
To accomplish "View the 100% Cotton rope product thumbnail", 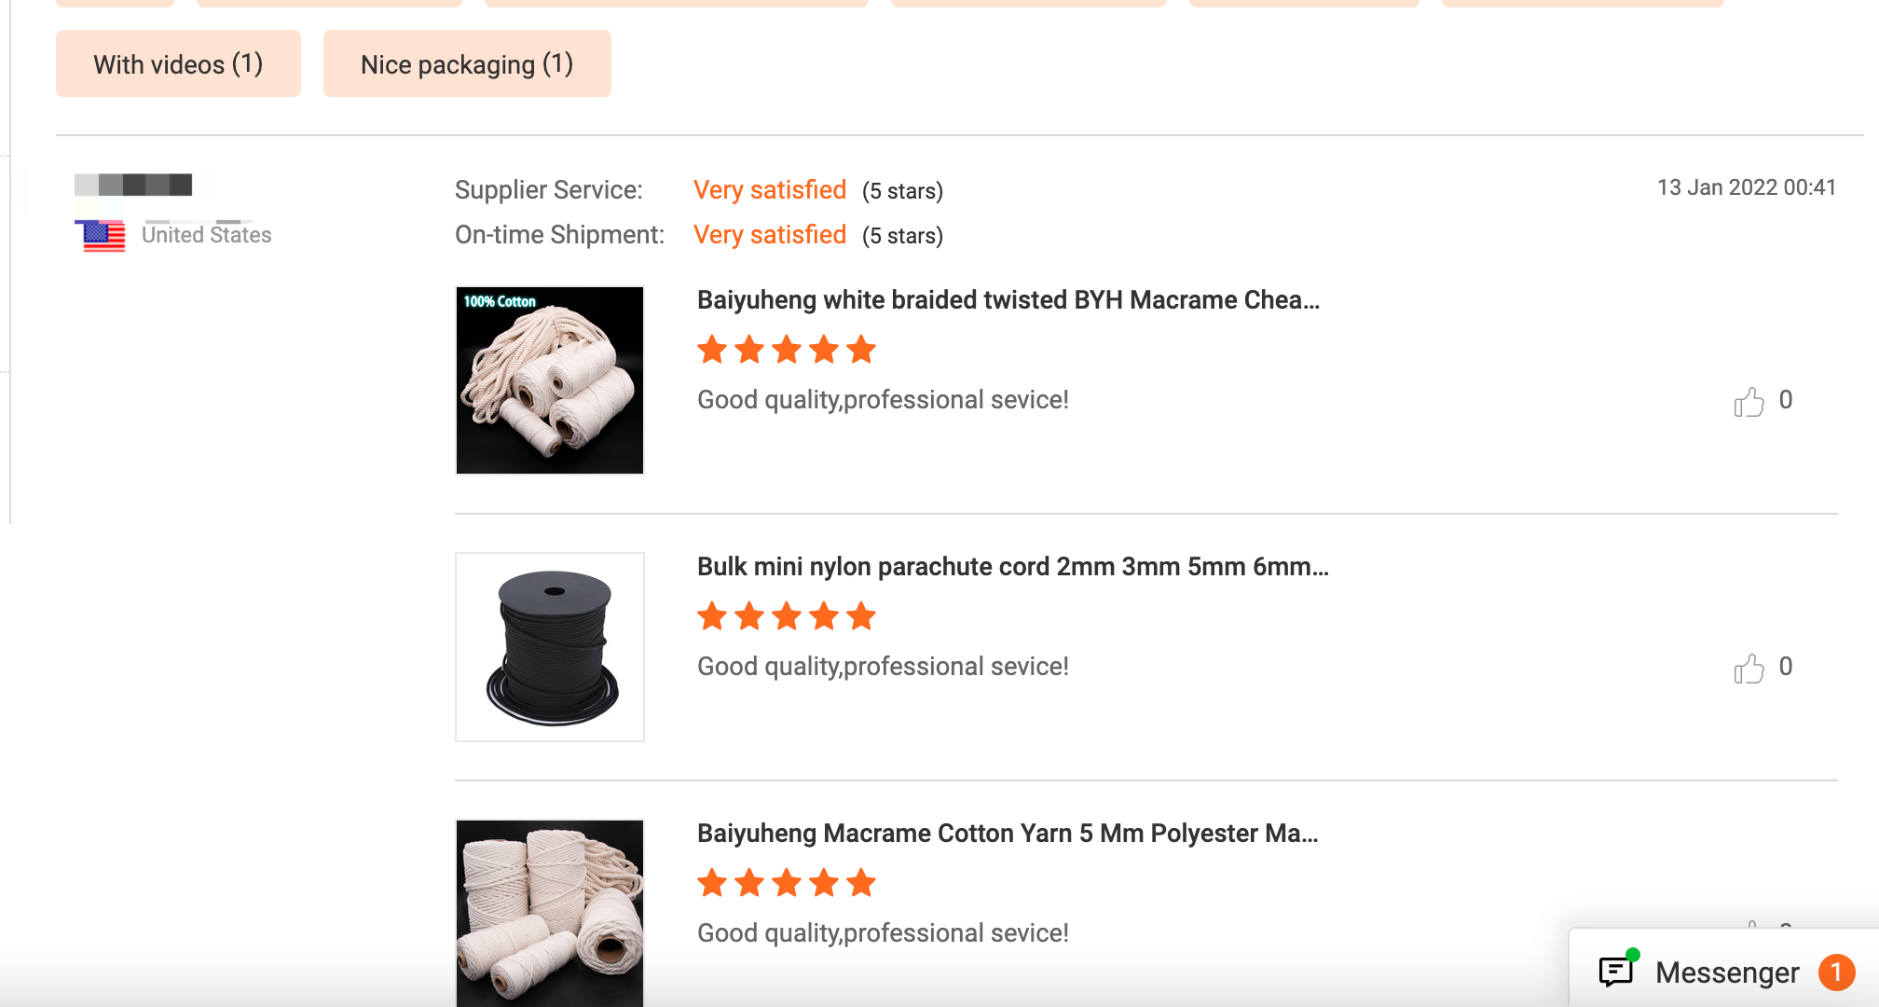I will click(550, 380).
